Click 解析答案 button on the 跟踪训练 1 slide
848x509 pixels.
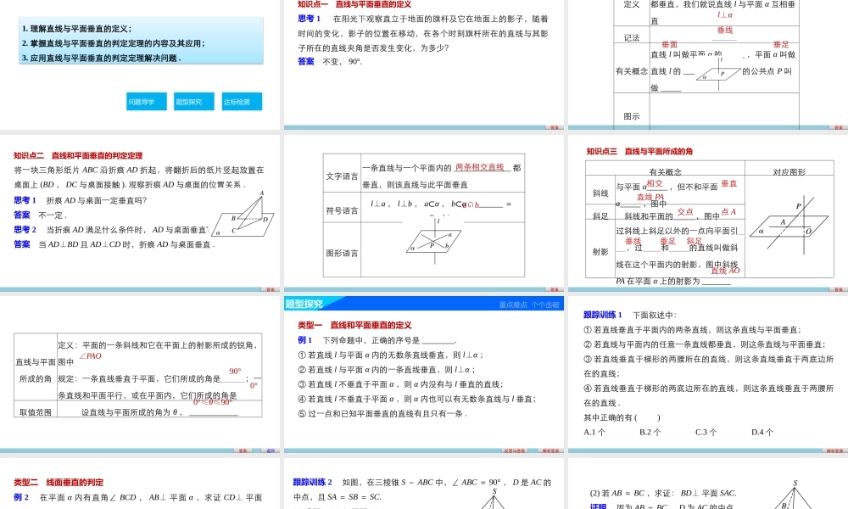click(834, 450)
